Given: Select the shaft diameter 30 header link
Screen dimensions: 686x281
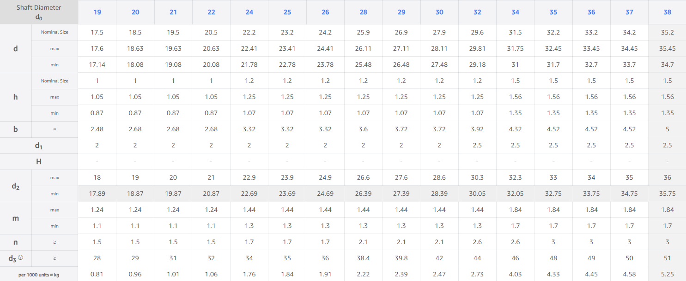Looking at the screenshot, I should [x=439, y=12].
